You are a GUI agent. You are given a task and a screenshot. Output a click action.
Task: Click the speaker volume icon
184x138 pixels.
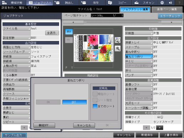(170, 2)
